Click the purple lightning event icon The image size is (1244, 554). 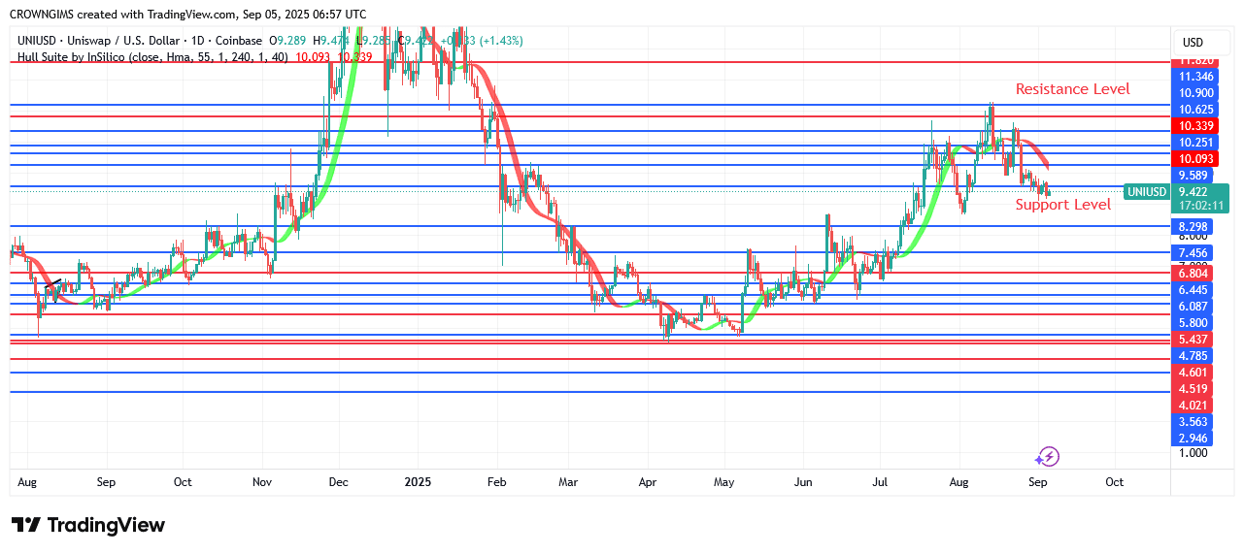point(1048,456)
